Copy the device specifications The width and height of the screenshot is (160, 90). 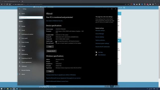(50, 47)
